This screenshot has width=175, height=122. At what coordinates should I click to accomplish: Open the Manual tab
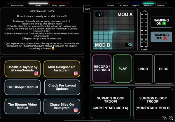(161, 5)
